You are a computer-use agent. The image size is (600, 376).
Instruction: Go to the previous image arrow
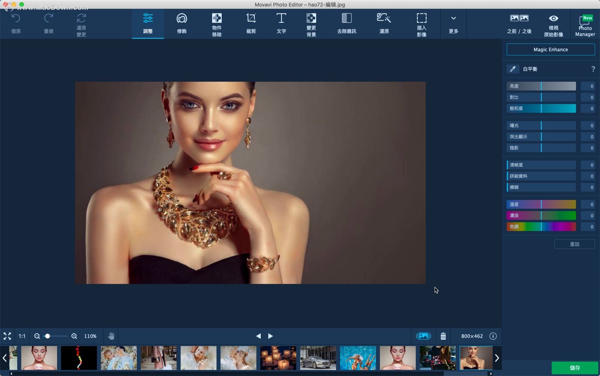[258, 336]
